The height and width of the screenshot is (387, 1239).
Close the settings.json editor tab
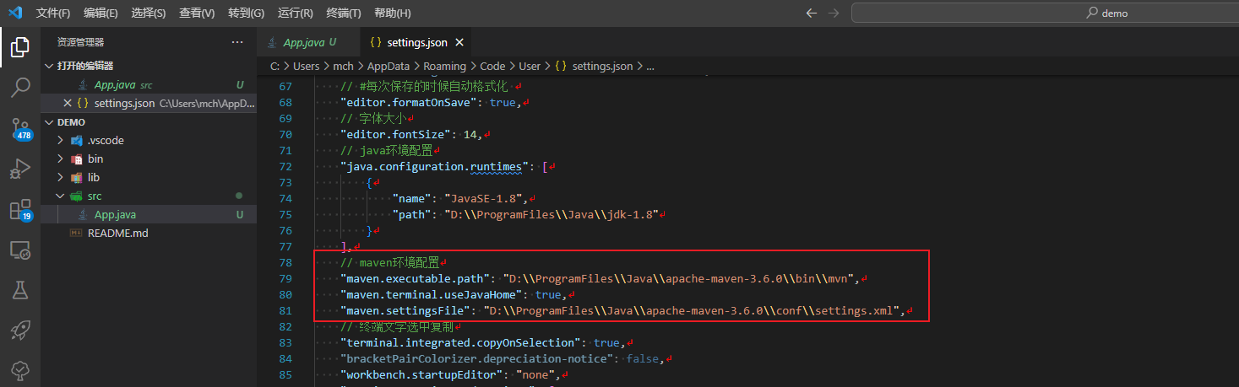[x=459, y=42]
